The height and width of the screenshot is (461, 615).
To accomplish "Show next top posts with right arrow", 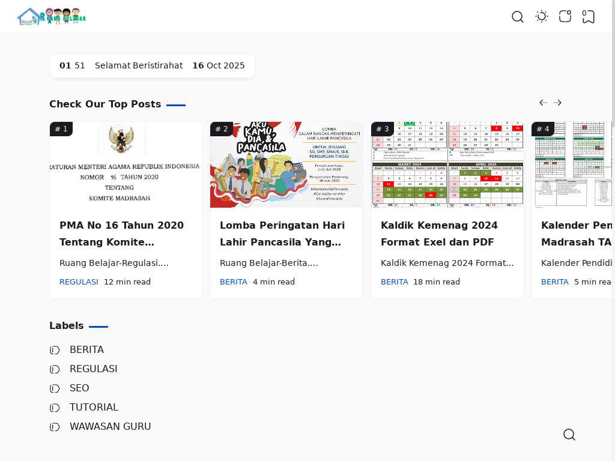I will 557,103.
